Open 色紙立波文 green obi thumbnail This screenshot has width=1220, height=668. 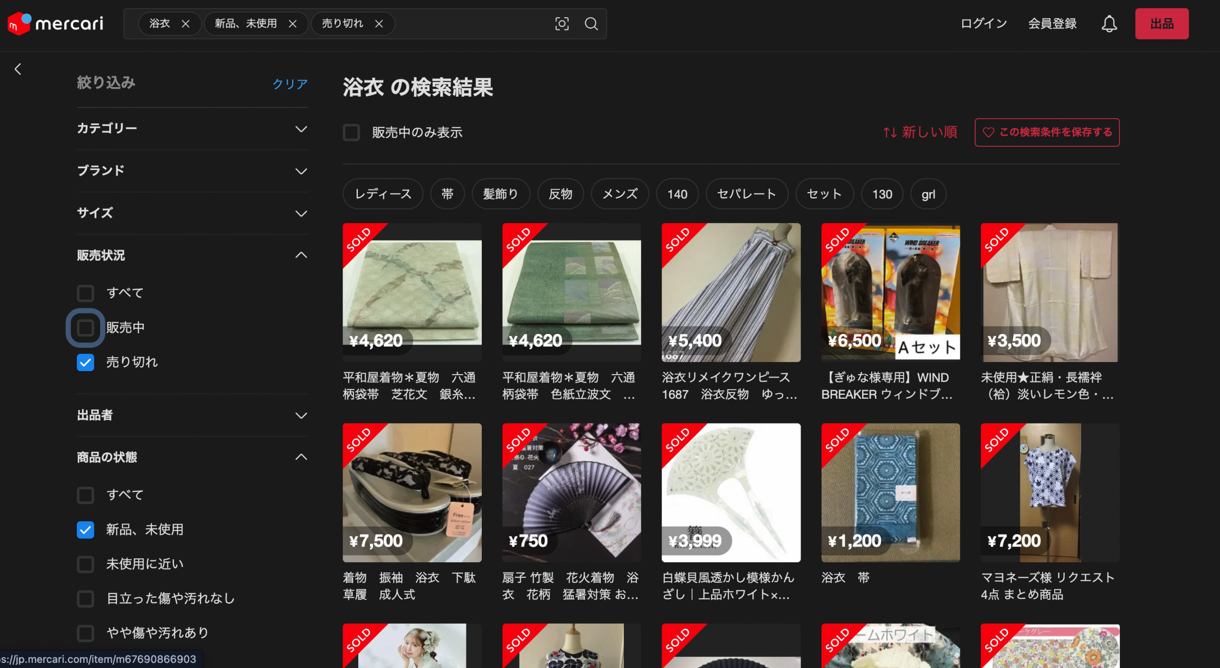[x=571, y=293]
